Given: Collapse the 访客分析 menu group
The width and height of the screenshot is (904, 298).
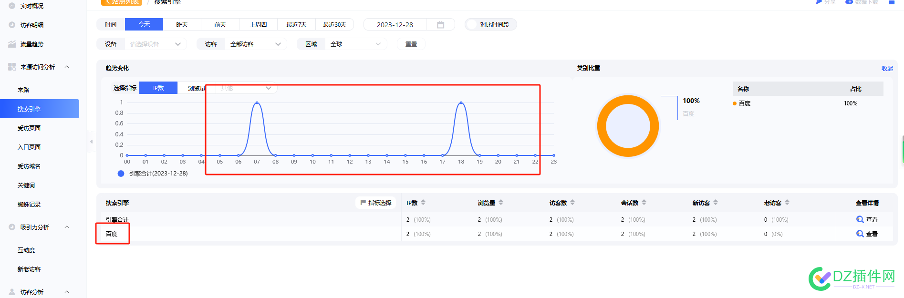Looking at the screenshot, I should [x=67, y=291].
